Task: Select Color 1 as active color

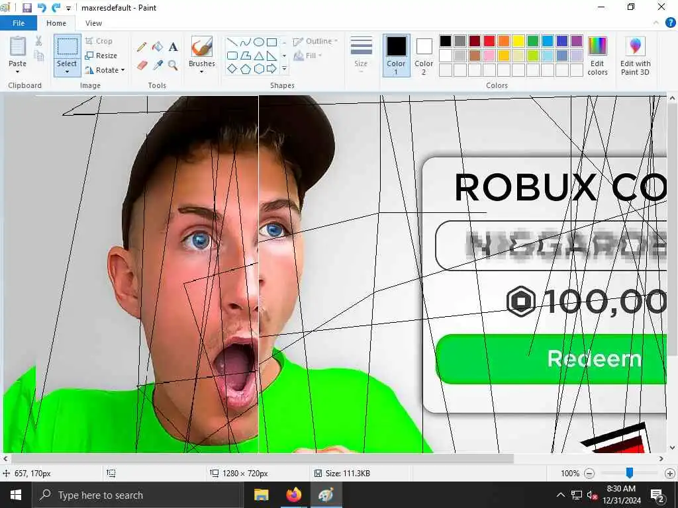Action: (396, 56)
